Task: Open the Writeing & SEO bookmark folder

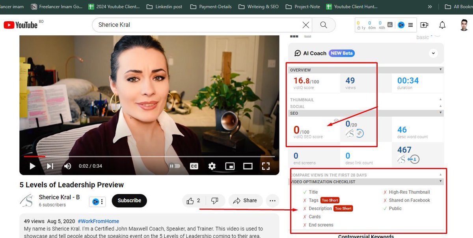Action: click(258, 7)
